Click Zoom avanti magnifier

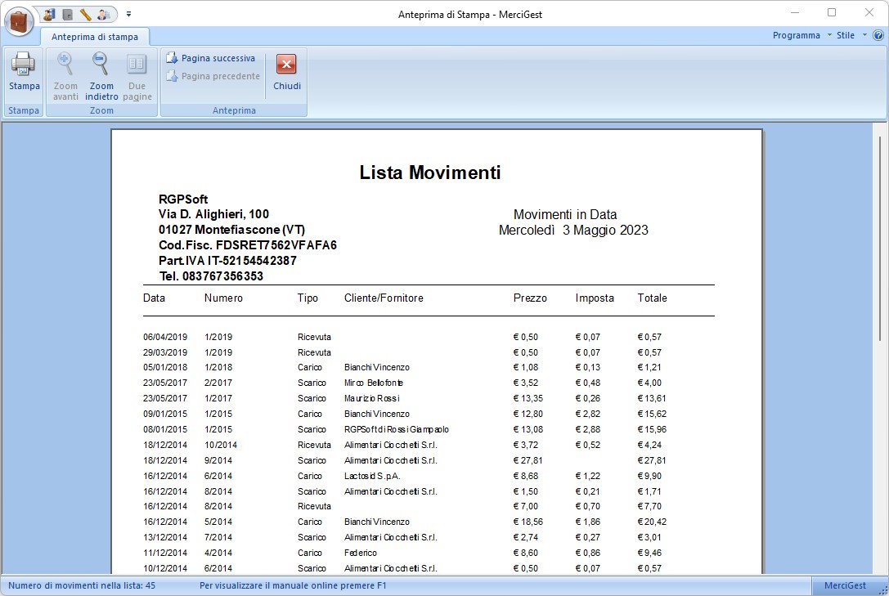point(65,77)
